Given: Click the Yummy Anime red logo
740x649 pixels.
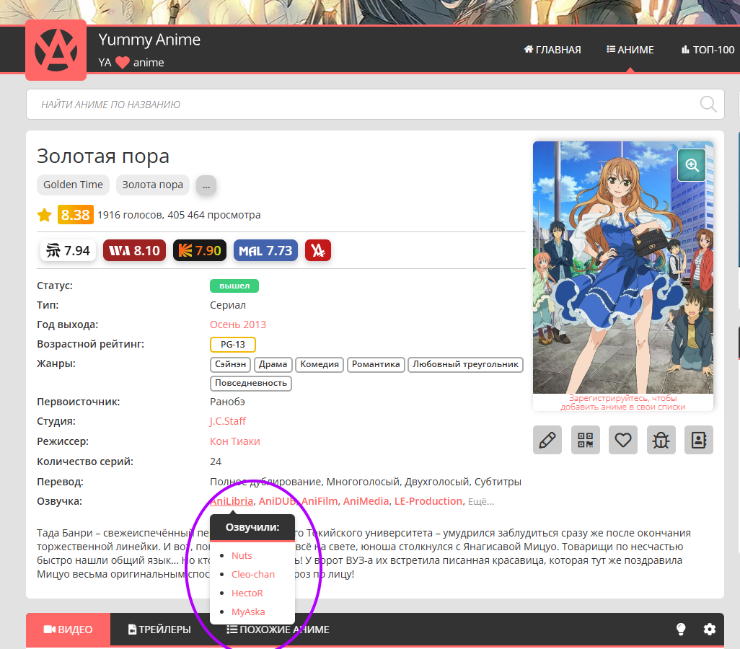Looking at the screenshot, I should pyautogui.click(x=56, y=50).
